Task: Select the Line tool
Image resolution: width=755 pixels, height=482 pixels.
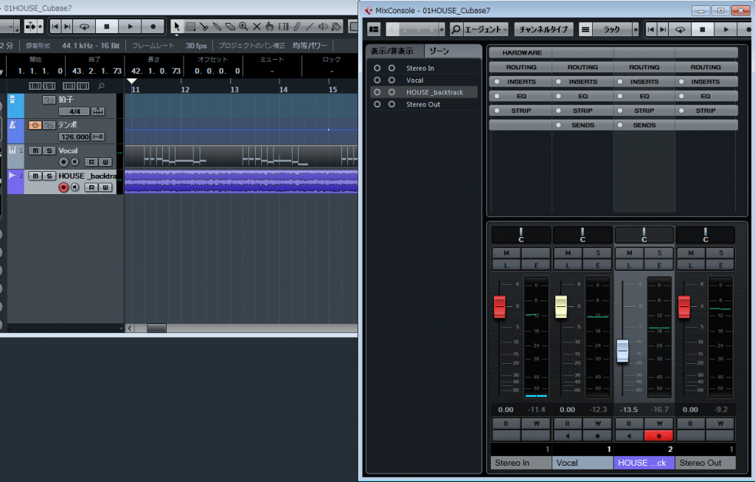Action: point(310,27)
